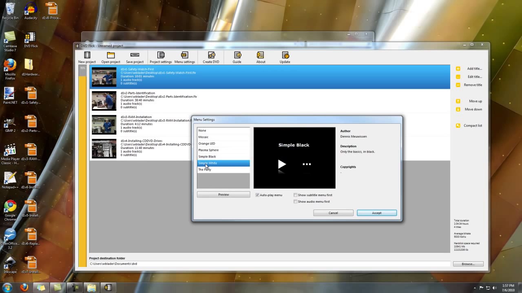Enable Show audio menu first
Image resolution: width=522 pixels, height=293 pixels.
tap(295, 201)
